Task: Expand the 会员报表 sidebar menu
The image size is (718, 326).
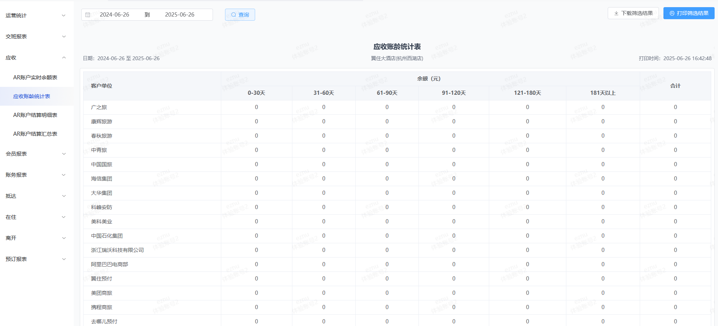Action: (x=37, y=154)
